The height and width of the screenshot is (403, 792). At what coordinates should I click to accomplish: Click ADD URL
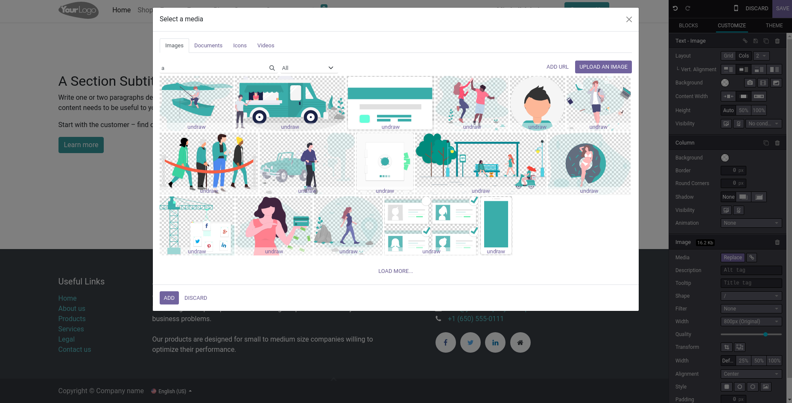click(558, 67)
